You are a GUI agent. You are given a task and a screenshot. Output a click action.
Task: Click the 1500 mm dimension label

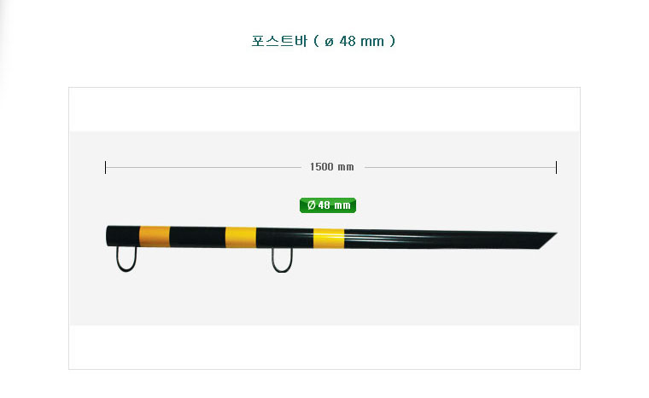pos(332,167)
